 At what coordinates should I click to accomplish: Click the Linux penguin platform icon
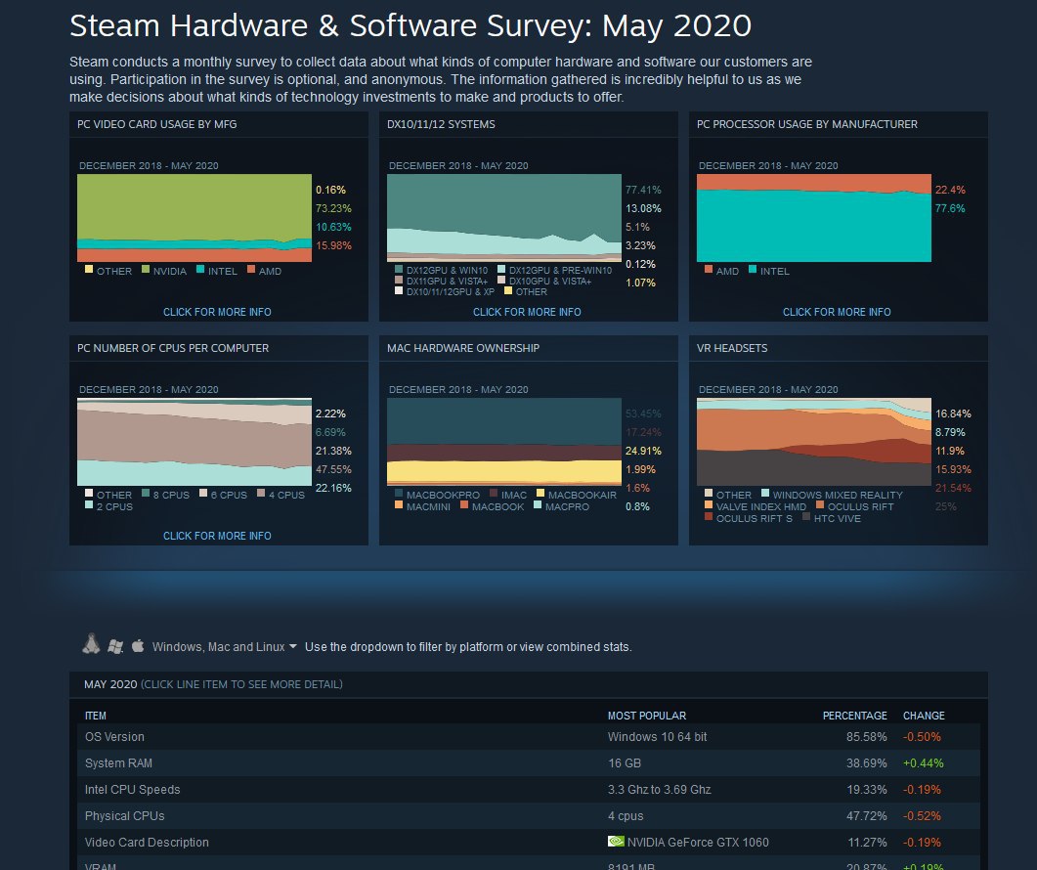[91, 644]
